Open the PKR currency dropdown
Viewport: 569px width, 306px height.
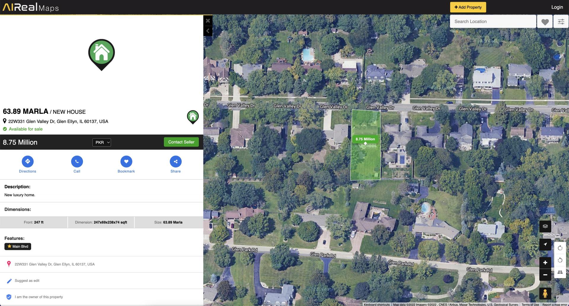tap(102, 142)
